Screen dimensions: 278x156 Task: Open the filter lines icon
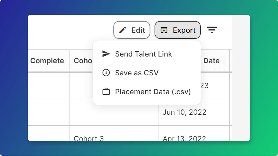pos(212,30)
